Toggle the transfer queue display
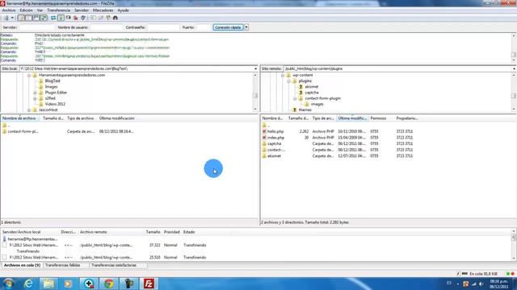The height and width of the screenshot is (290, 517). (x=44, y=18)
